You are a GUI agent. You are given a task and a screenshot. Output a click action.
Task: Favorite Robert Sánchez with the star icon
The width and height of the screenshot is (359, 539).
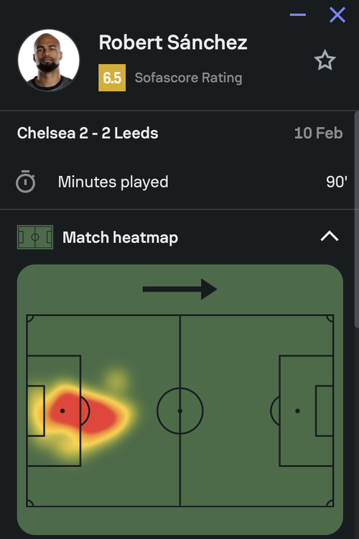325,60
